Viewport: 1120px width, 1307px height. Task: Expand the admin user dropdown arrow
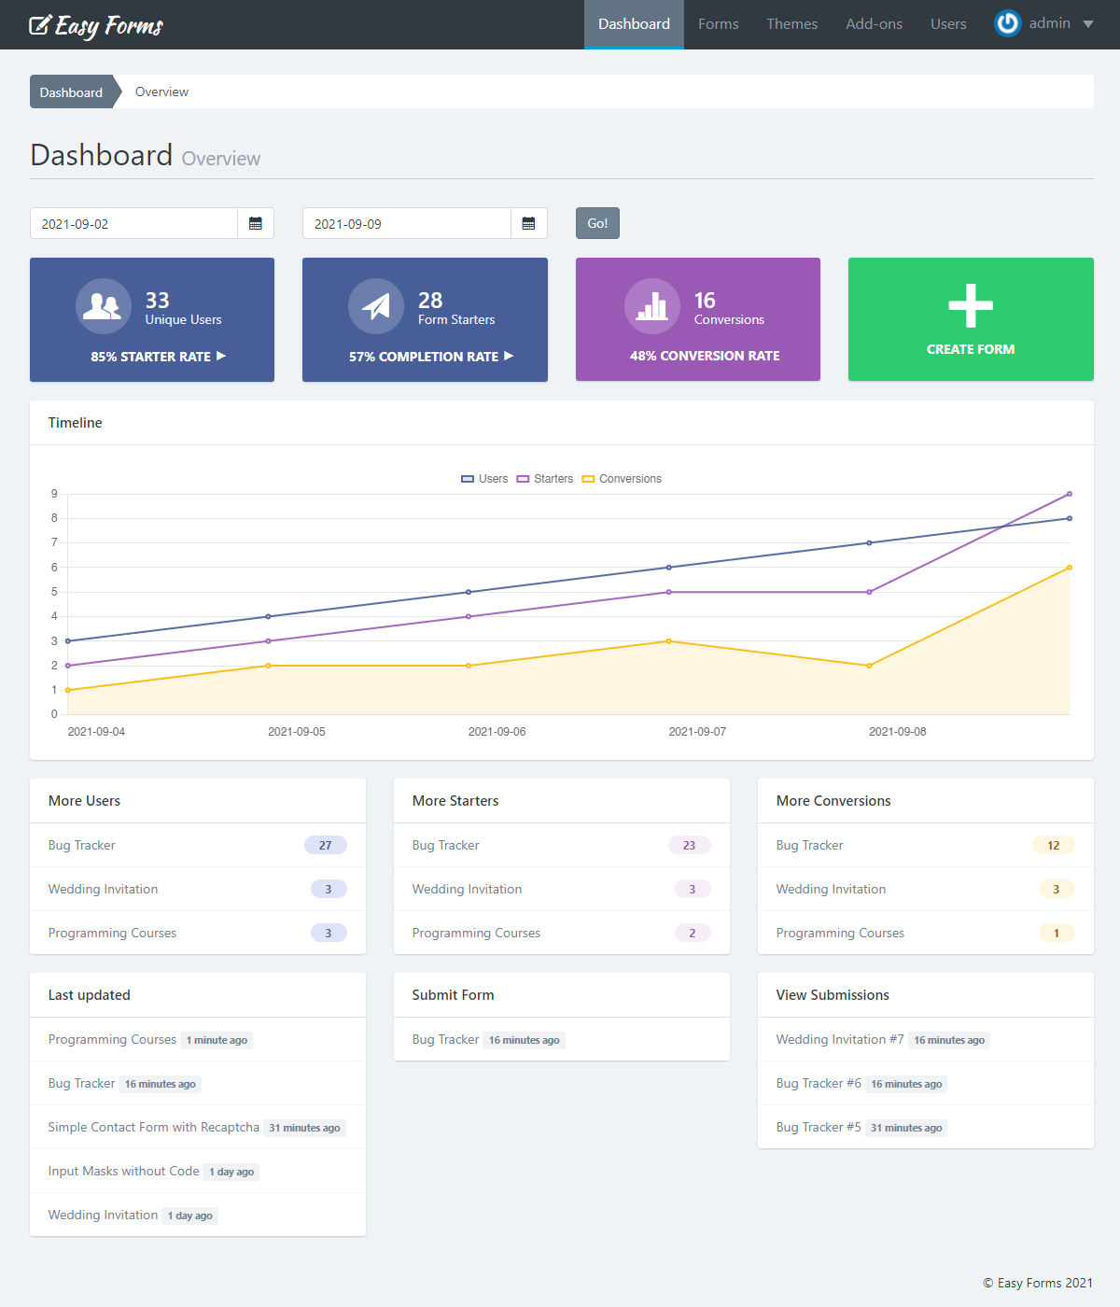click(x=1088, y=24)
